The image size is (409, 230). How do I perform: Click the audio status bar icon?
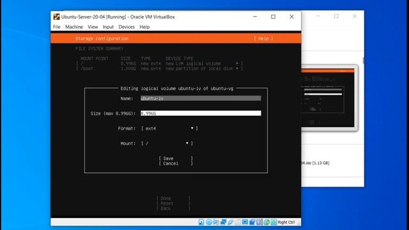pyautogui.click(x=216, y=222)
